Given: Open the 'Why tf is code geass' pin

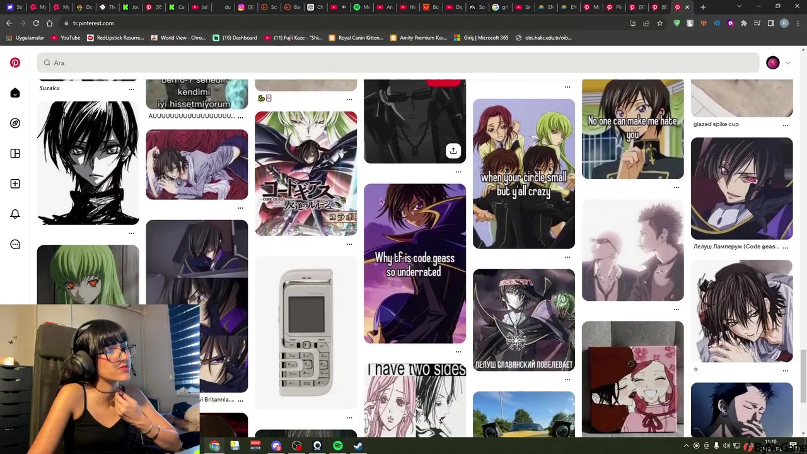Looking at the screenshot, I should coord(415,264).
